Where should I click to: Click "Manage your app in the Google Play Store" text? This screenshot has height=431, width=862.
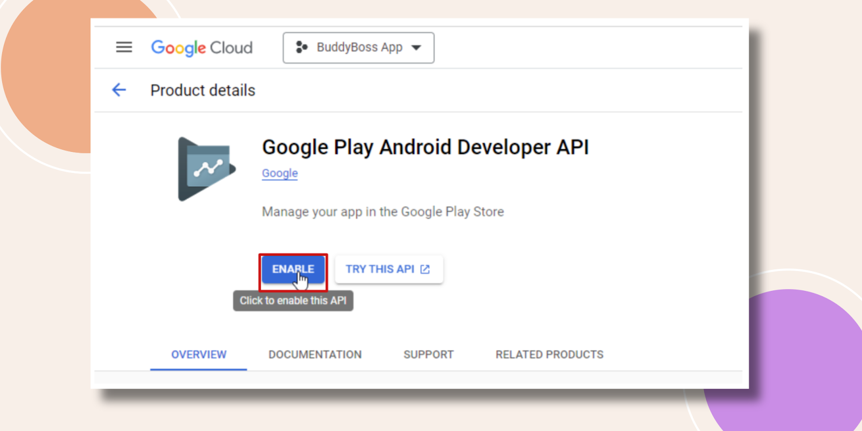click(383, 212)
